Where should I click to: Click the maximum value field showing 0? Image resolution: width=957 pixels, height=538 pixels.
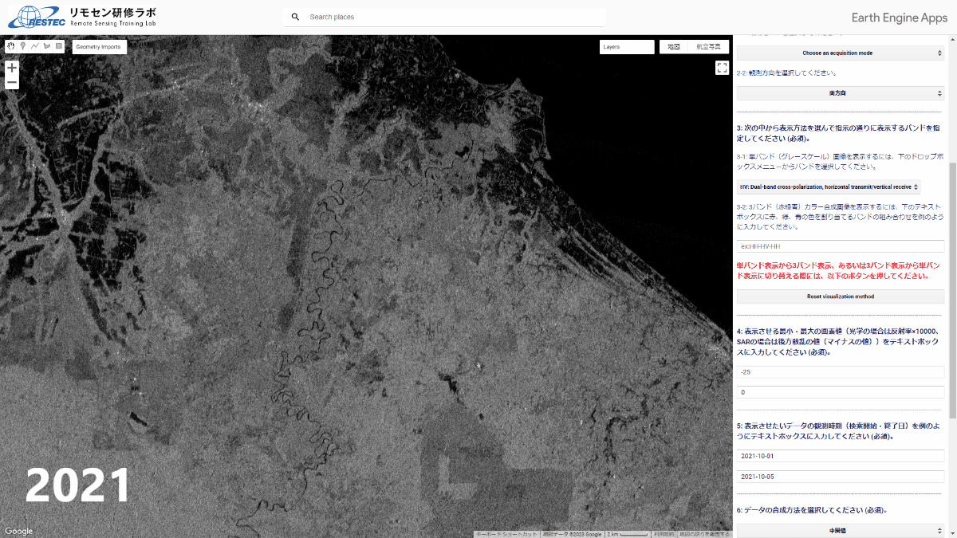coord(841,392)
